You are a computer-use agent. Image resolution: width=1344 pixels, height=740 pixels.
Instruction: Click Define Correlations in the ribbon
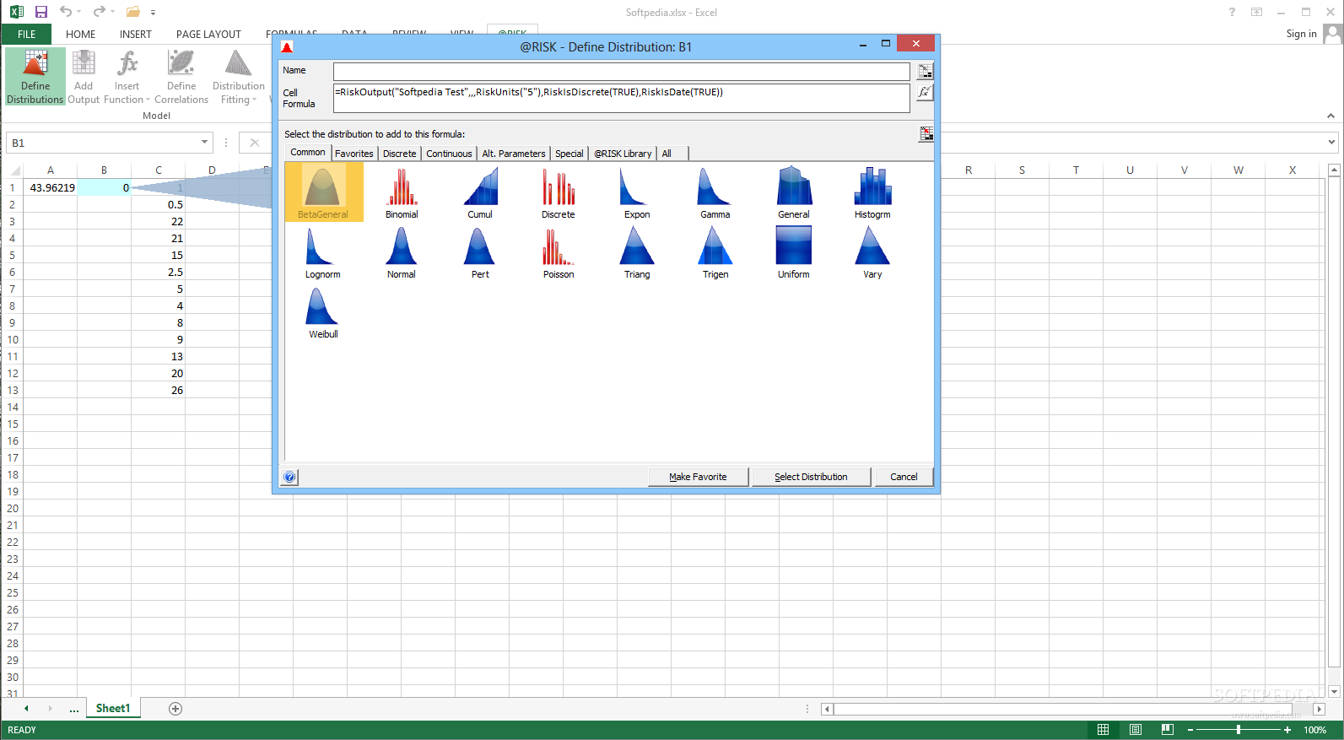pyautogui.click(x=181, y=77)
